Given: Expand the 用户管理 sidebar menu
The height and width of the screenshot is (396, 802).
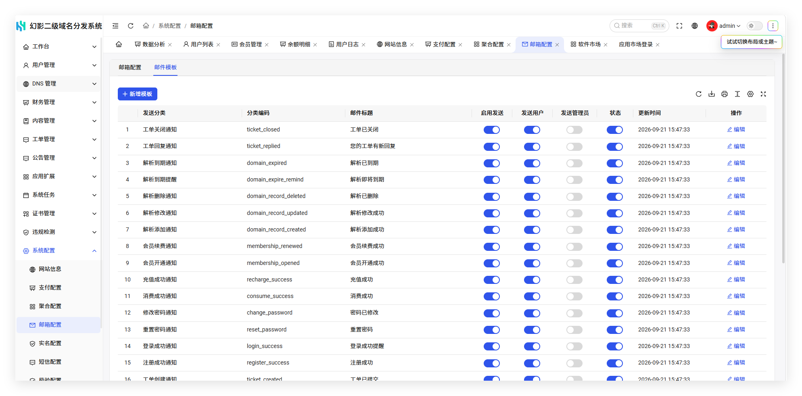Looking at the screenshot, I should (x=58, y=65).
